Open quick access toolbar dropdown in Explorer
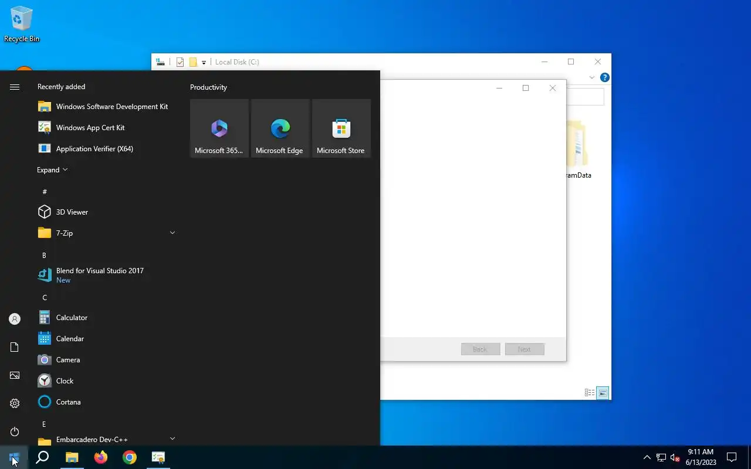751x469 pixels. pos(204,62)
